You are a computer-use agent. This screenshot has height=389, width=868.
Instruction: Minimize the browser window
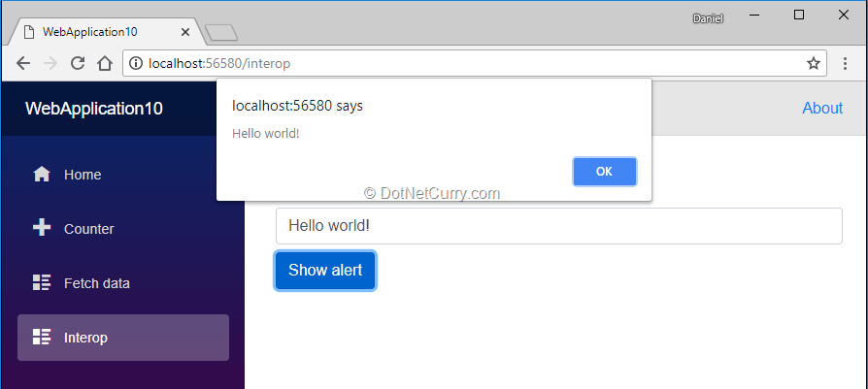(x=755, y=15)
